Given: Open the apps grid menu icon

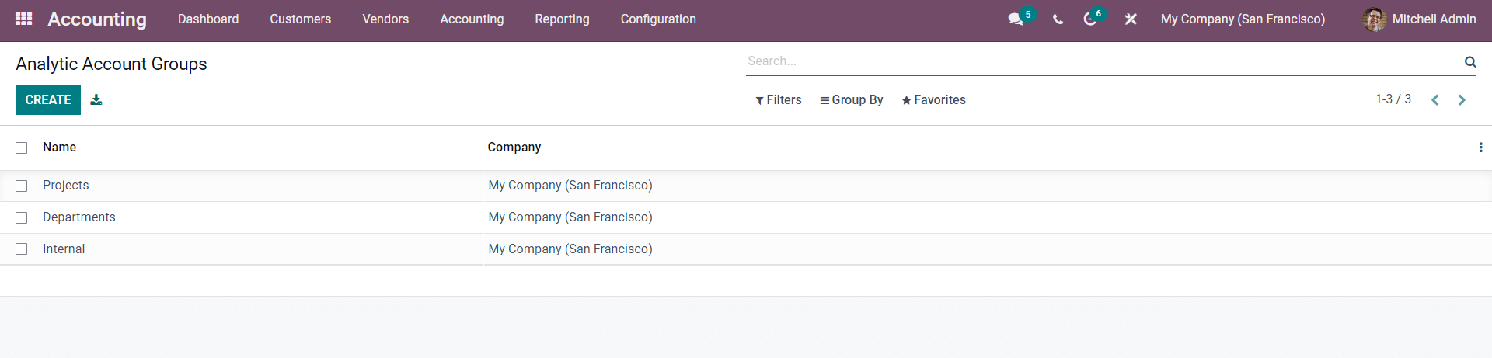Looking at the screenshot, I should pos(24,19).
